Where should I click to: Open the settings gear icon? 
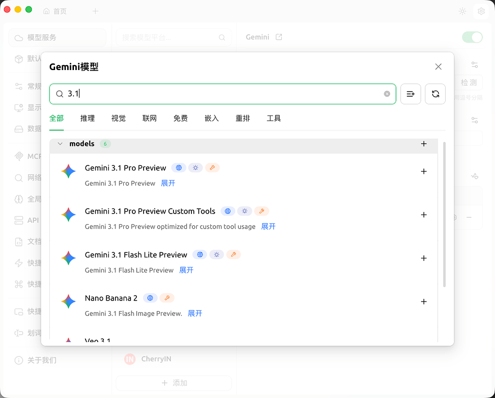click(481, 12)
